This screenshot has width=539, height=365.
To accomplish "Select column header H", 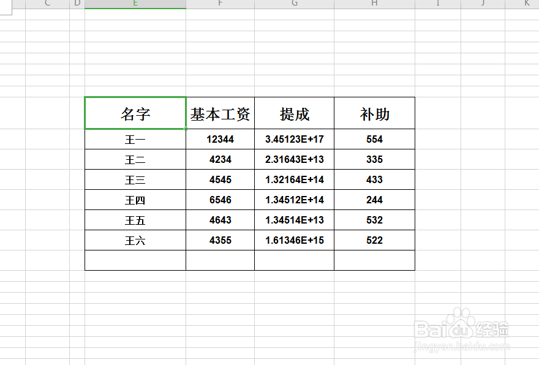I will 374,4.
